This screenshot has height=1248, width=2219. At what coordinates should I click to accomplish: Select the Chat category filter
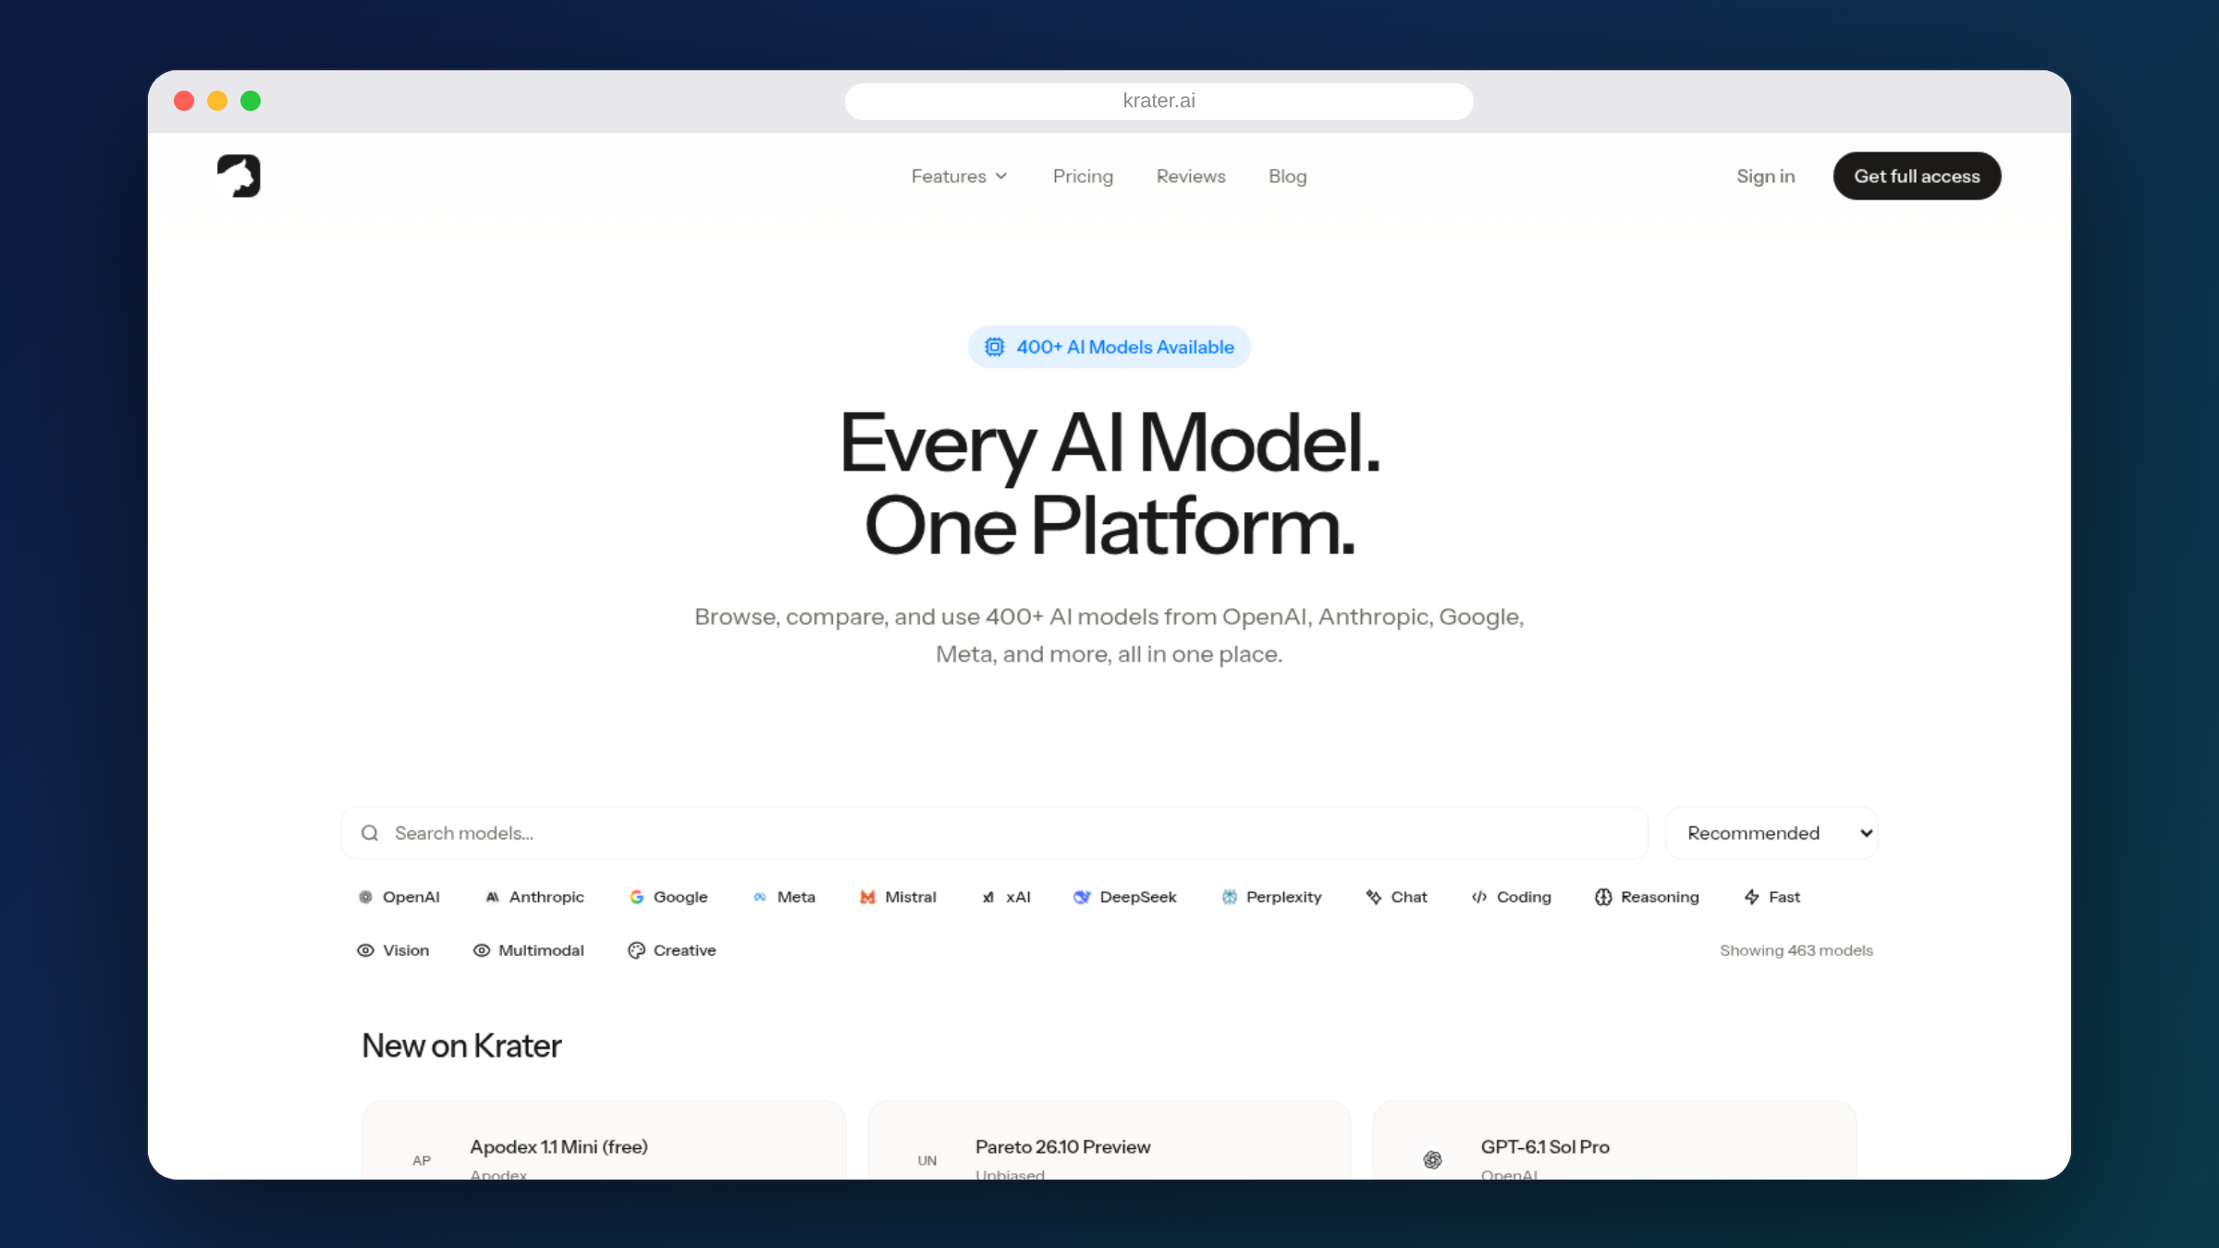[x=1396, y=897]
